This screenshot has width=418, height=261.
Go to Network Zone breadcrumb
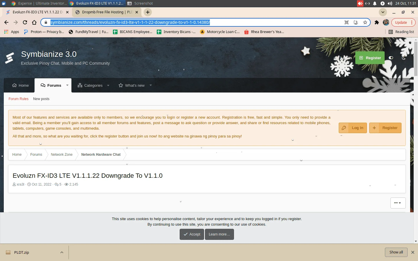coord(62,155)
